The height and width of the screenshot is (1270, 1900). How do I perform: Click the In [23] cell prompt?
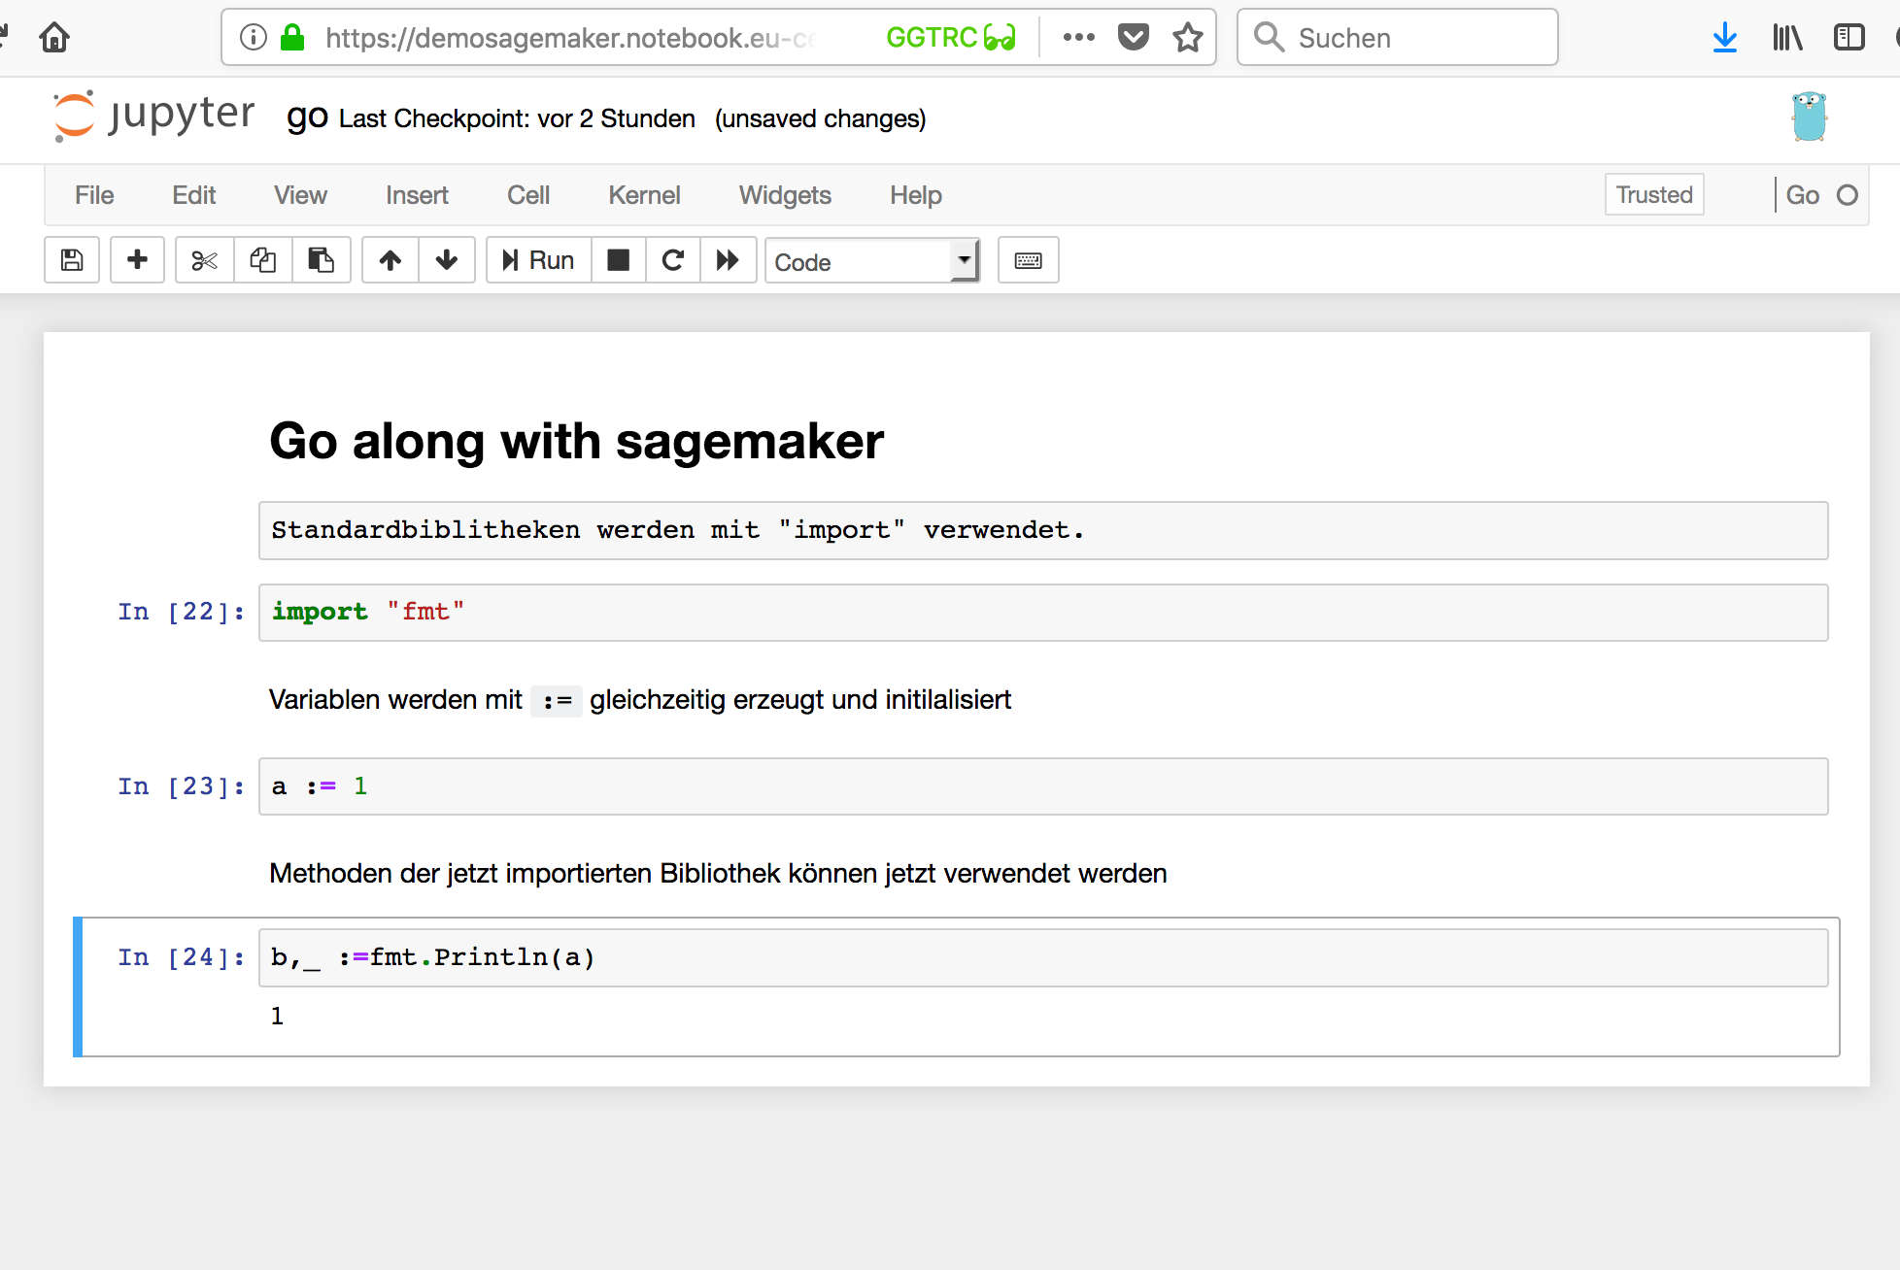tap(181, 786)
